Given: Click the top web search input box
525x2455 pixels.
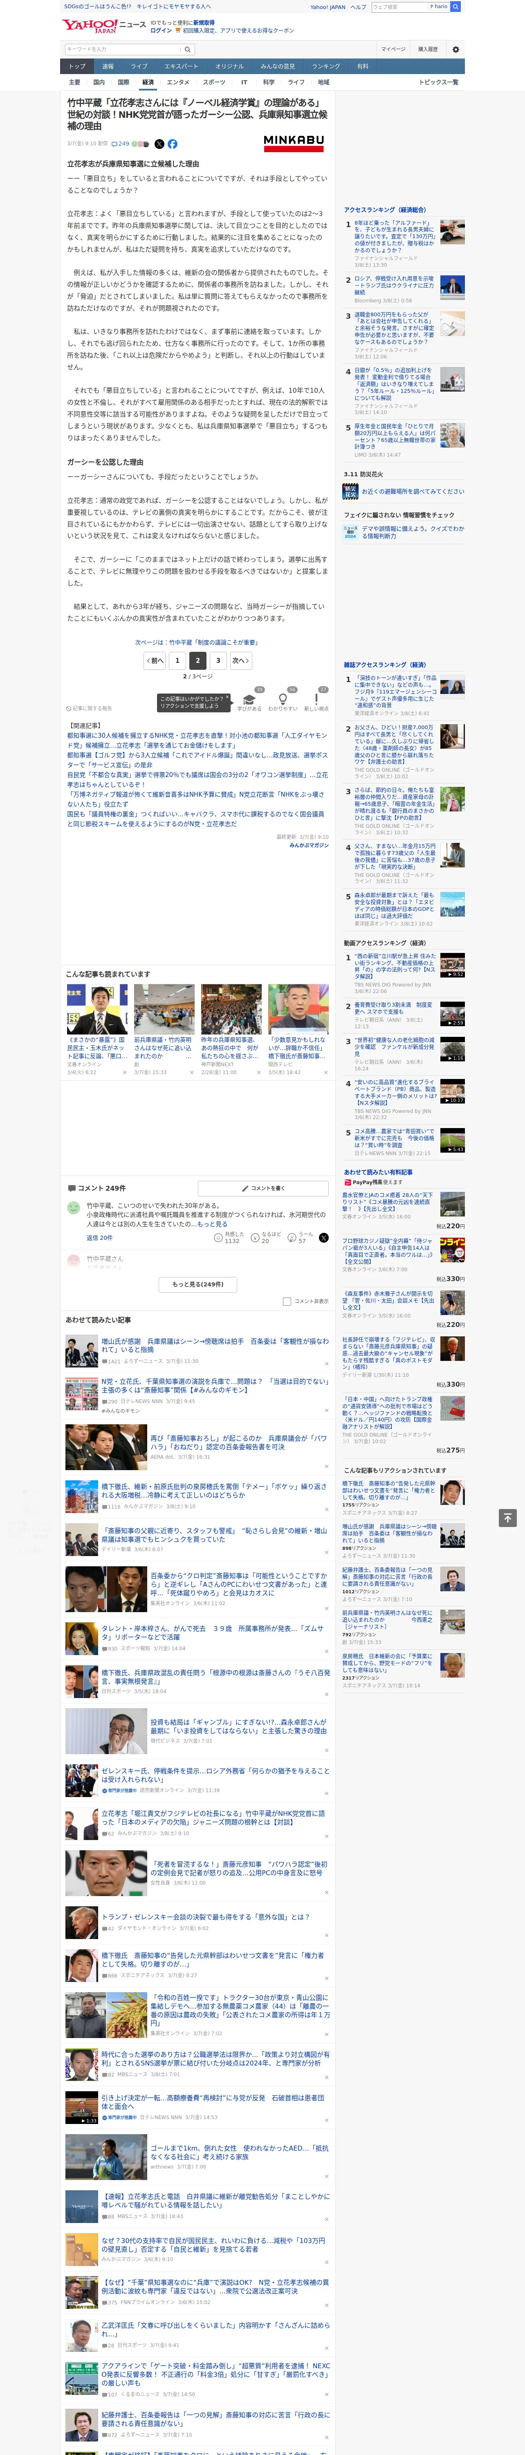Looking at the screenshot, I should [x=399, y=7].
